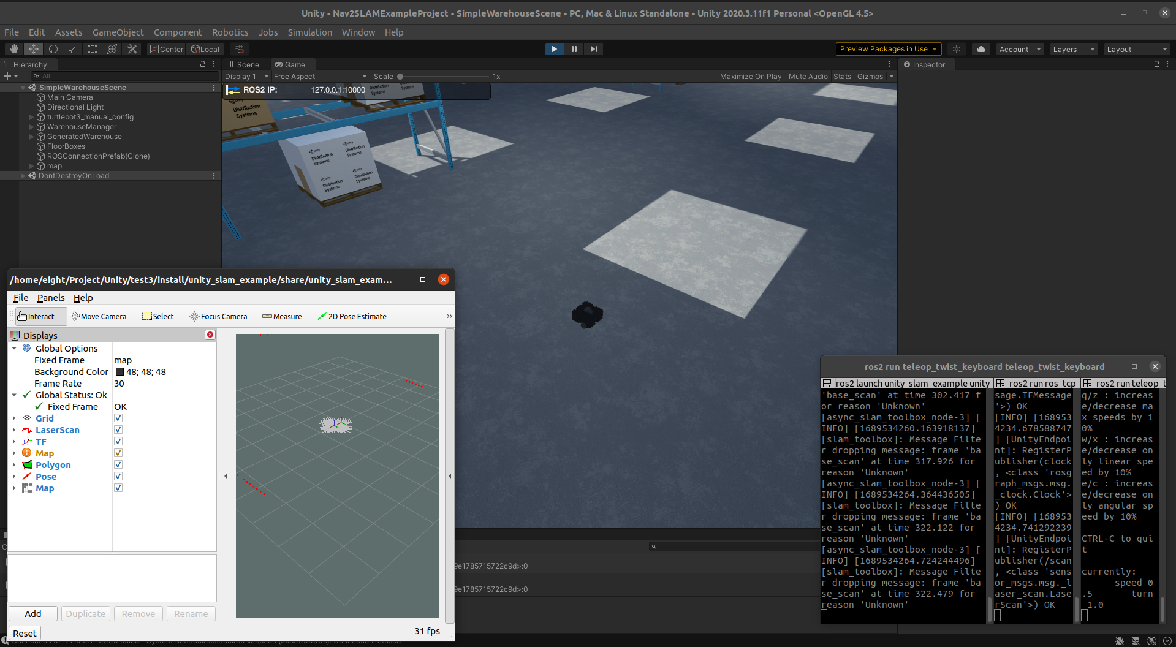The width and height of the screenshot is (1176, 647).
Task: Start Play mode in Unity
Action: pos(554,49)
